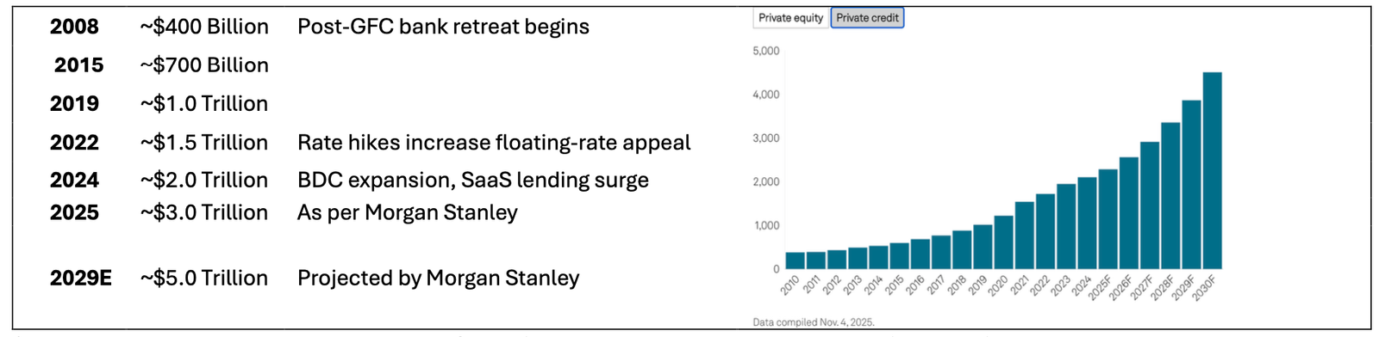Click the 'Data compiled Nov. 4, 2025' note

814,322
